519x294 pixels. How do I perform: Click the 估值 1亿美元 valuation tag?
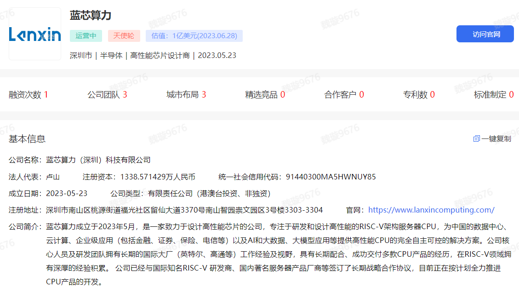(194, 36)
